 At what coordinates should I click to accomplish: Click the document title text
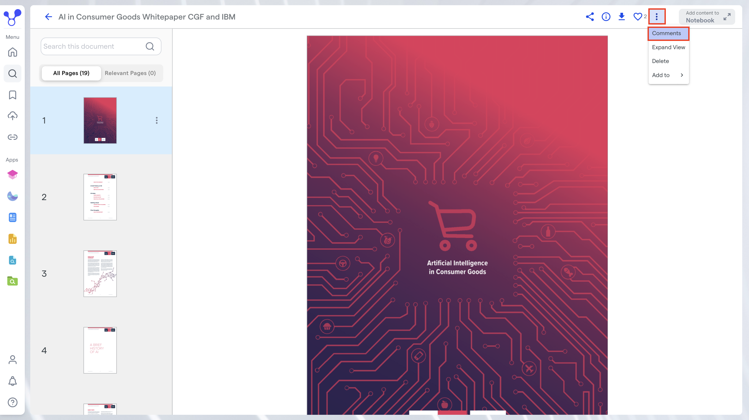pyautogui.click(x=147, y=17)
